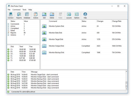Select the Reports row in status list
Viewport: 135px width, 96px height.
23,33
